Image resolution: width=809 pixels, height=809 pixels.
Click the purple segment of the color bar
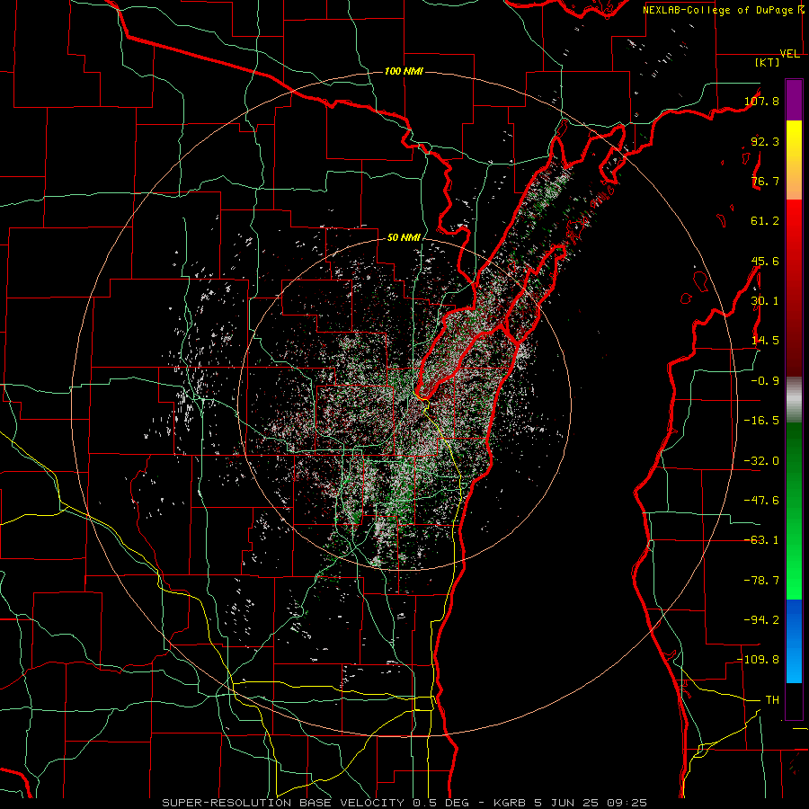click(x=794, y=101)
